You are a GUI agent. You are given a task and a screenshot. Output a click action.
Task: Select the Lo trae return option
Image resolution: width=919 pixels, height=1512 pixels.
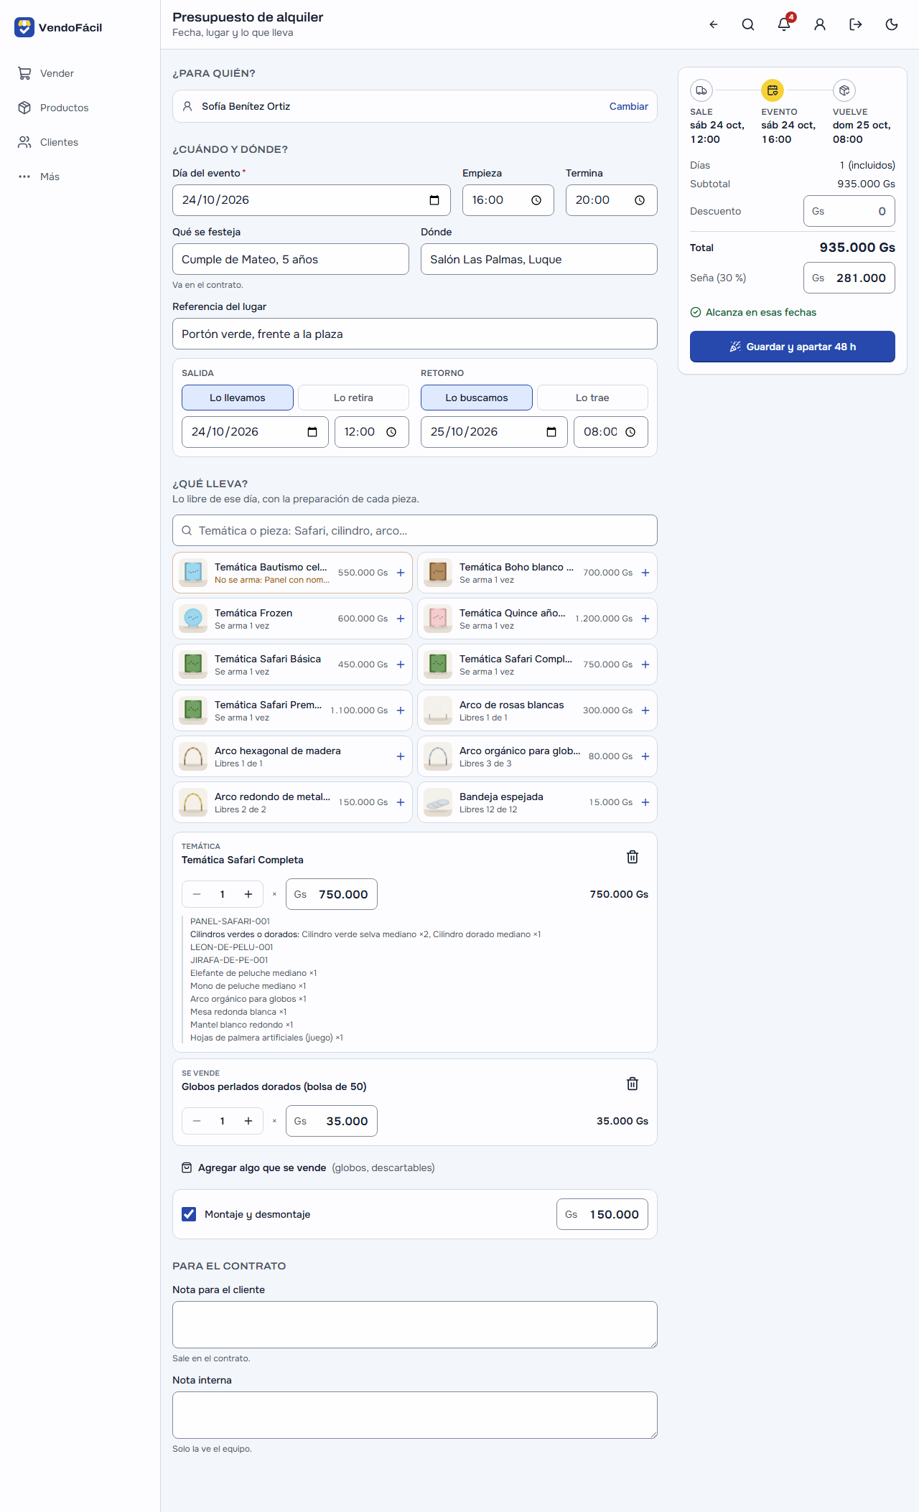click(x=592, y=398)
